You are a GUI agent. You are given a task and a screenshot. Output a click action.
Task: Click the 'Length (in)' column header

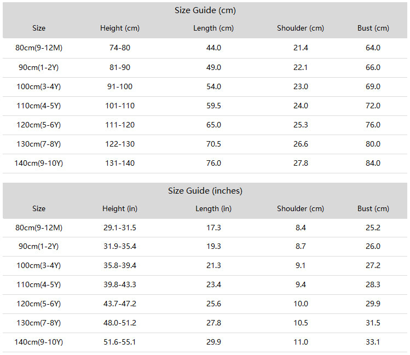click(x=213, y=208)
